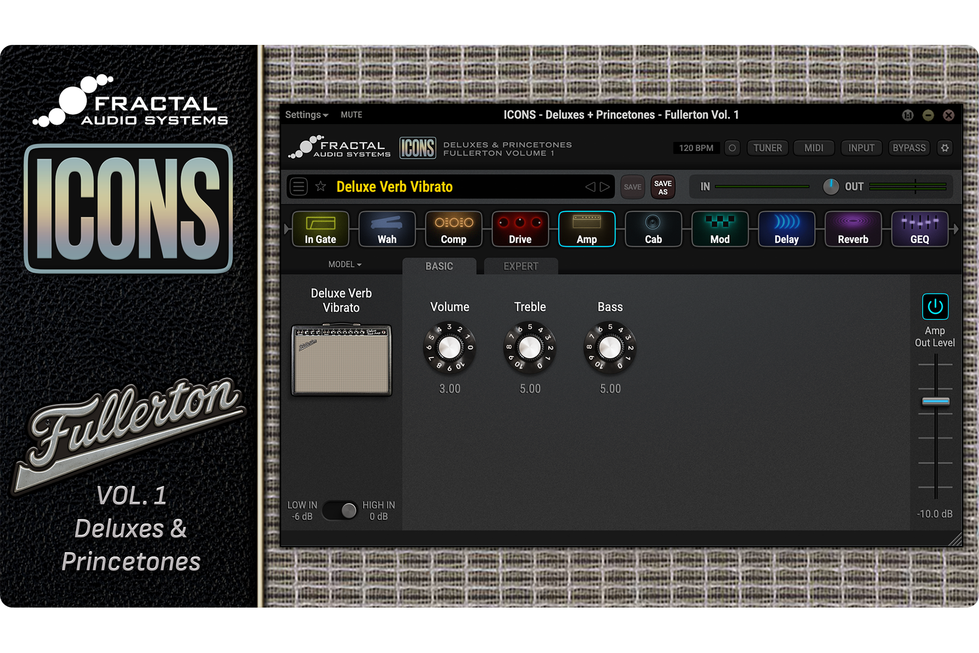Open the preset list browser
979x653 pixels.
pyautogui.click(x=298, y=187)
